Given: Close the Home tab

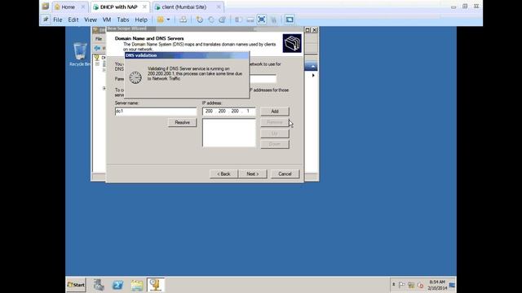Looking at the screenshot, I should [x=83, y=7].
